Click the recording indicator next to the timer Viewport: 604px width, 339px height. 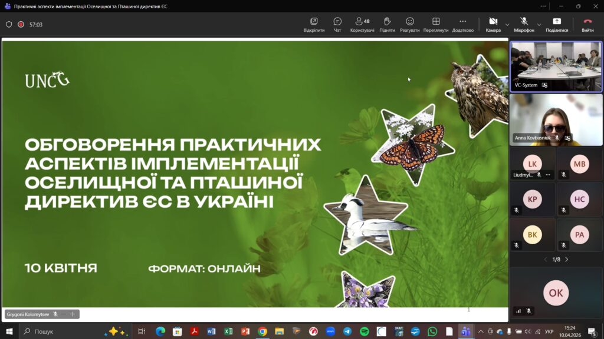tap(21, 25)
